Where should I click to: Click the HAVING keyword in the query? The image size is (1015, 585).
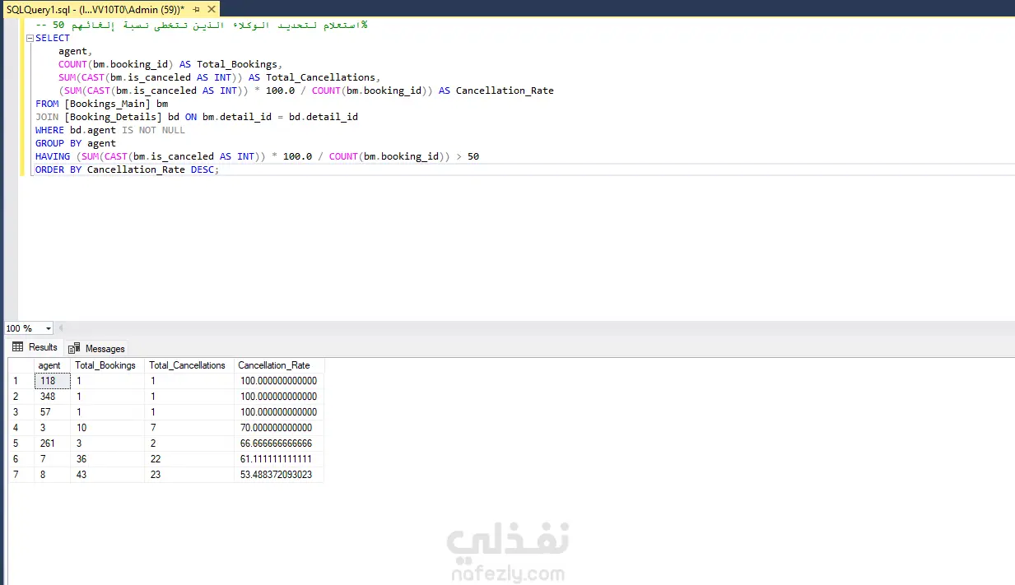[53, 156]
